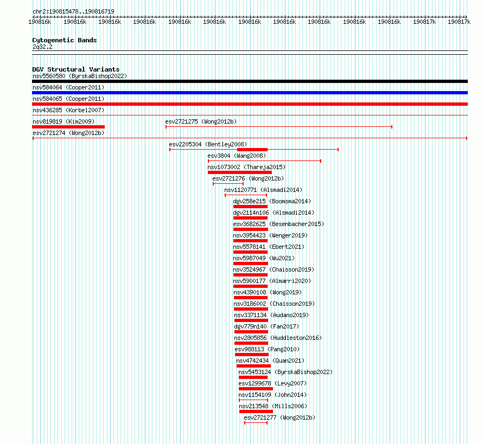Open the nsv1120771 (Alsmadi2014) label
Image resolution: width=483 pixels, height=444 pixels.
(x=263, y=190)
